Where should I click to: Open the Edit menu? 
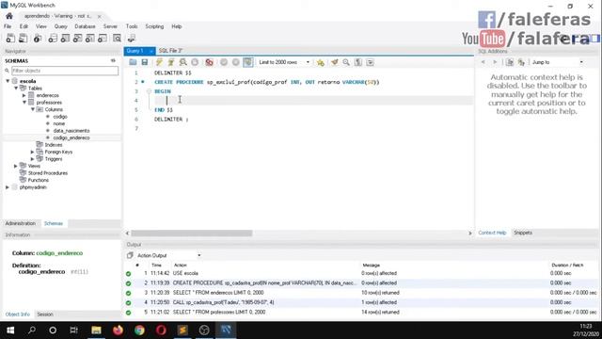[x=24, y=26]
